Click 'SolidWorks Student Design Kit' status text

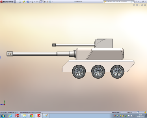coord(10,112)
